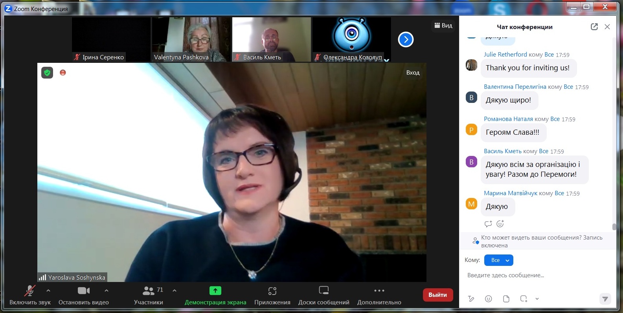Open the Кому recipient dropdown Все
This screenshot has width=623, height=313.
[x=498, y=260]
